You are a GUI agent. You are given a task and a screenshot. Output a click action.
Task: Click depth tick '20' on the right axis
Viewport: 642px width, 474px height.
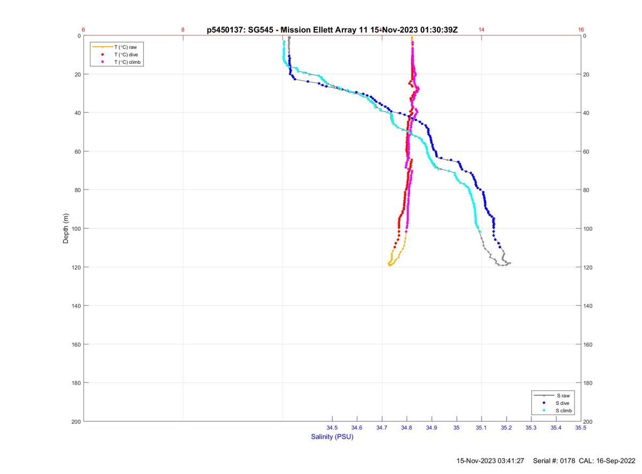[x=587, y=74]
